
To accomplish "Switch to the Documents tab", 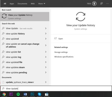I will [x=22, y=4].
